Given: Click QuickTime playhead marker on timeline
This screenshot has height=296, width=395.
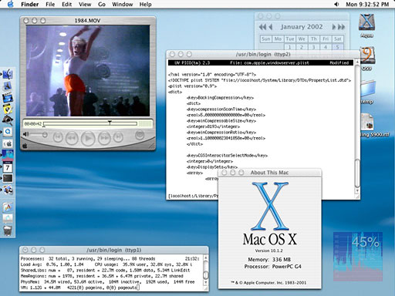Looking at the screenshot, I should pyautogui.click(x=110, y=123).
